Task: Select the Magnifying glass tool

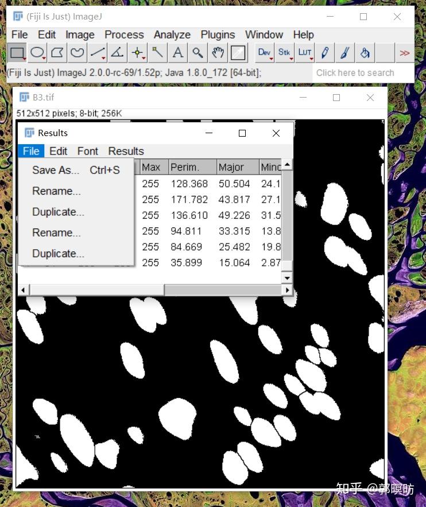Action: coord(197,53)
